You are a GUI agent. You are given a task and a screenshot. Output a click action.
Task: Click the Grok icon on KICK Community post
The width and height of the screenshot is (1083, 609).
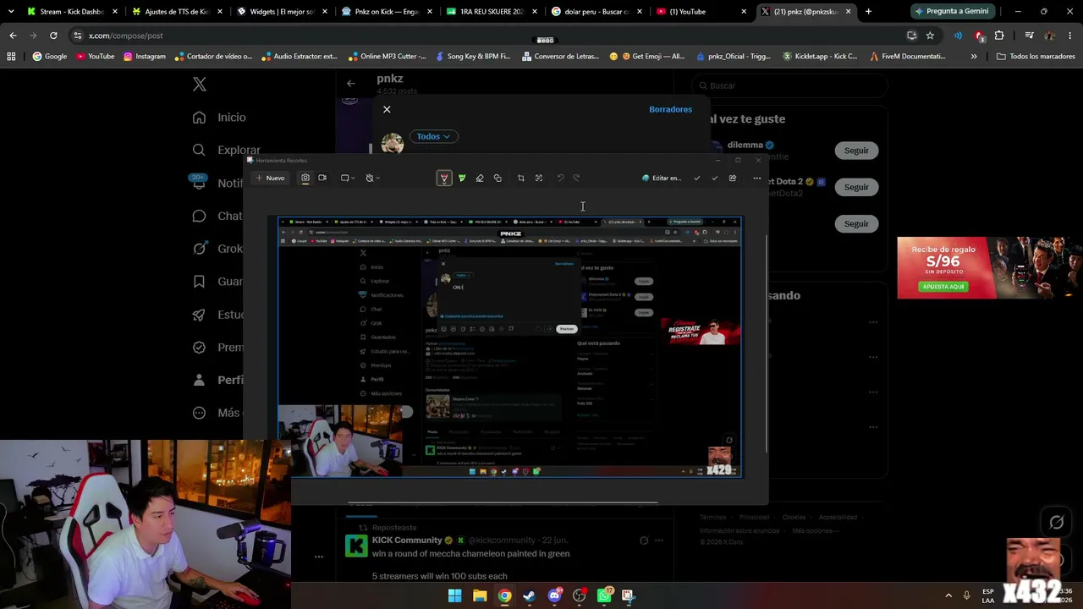coord(644,540)
